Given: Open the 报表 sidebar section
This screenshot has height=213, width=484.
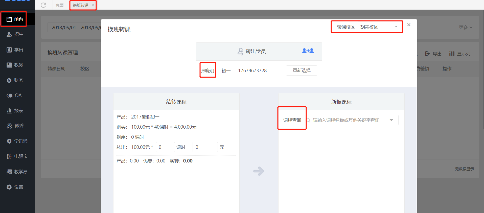Looking at the screenshot, I should coord(15,111).
